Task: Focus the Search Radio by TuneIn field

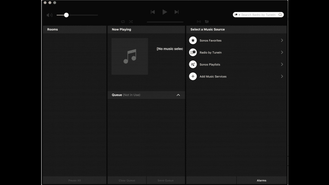Action: pyautogui.click(x=258, y=15)
